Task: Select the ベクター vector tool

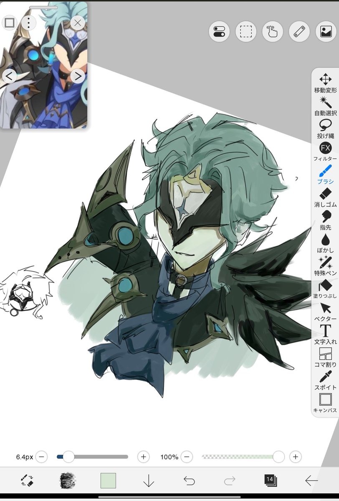Action: pos(325,312)
